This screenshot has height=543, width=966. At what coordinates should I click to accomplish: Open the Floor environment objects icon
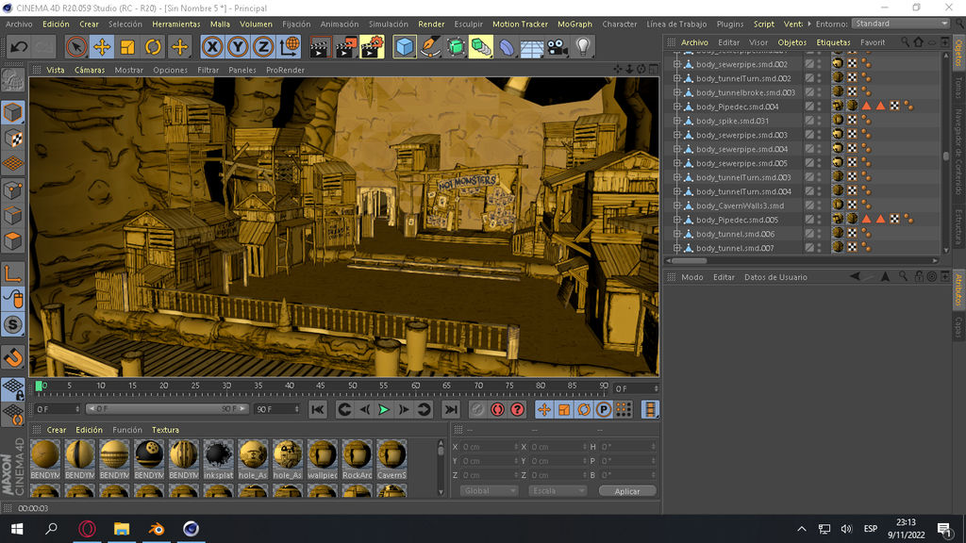click(x=532, y=47)
